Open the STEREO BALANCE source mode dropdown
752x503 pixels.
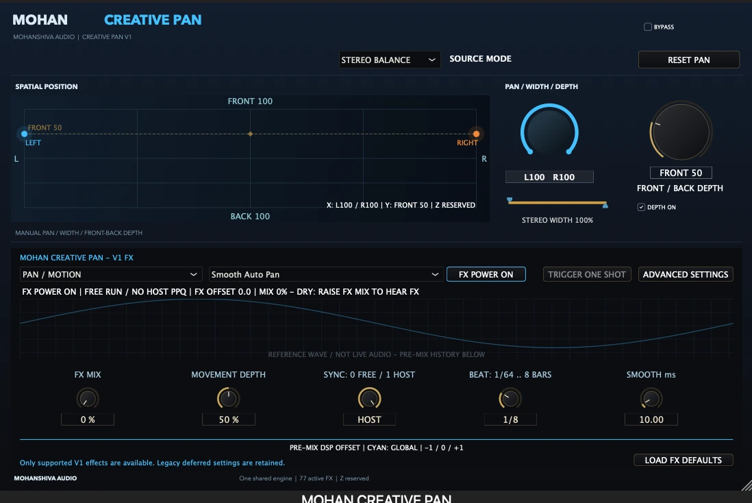tap(390, 60)
